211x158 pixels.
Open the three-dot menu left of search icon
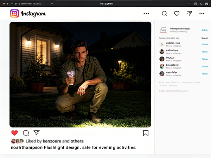[146, 14]
